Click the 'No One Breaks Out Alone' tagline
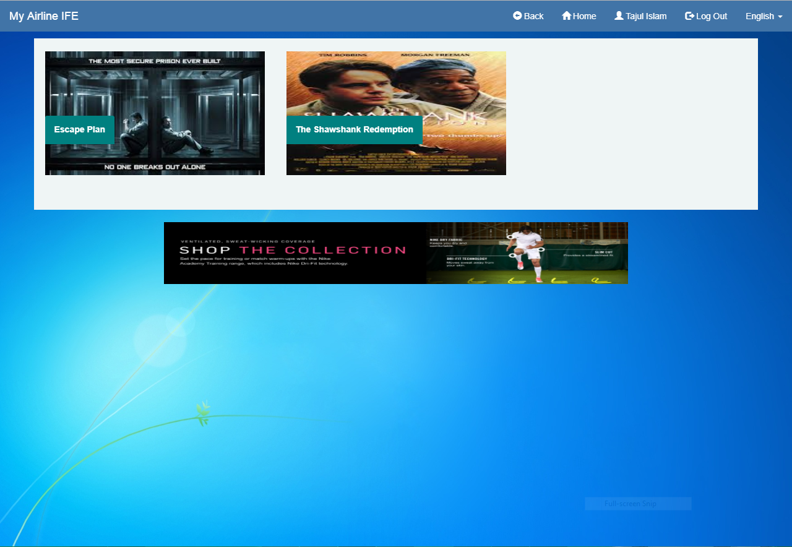Screen dimensions: 792x547 coord(155,167)
